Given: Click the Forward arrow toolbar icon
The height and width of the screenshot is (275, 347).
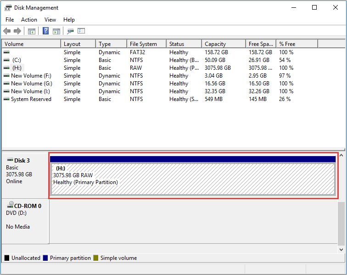Looking at the screenshot, I should coord(17,31).
